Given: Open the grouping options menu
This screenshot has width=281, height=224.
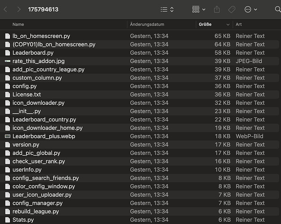Looking at the screenshot, I should (199, 9).
